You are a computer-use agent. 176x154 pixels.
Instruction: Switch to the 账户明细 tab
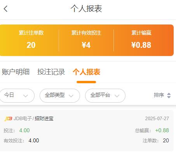(16, 72)
